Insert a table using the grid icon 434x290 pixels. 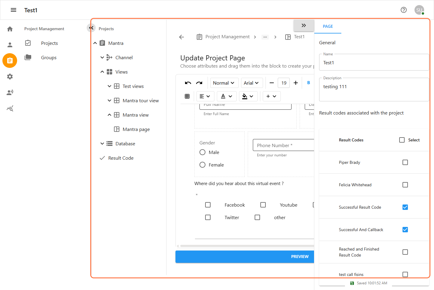(x=187, y=96)
